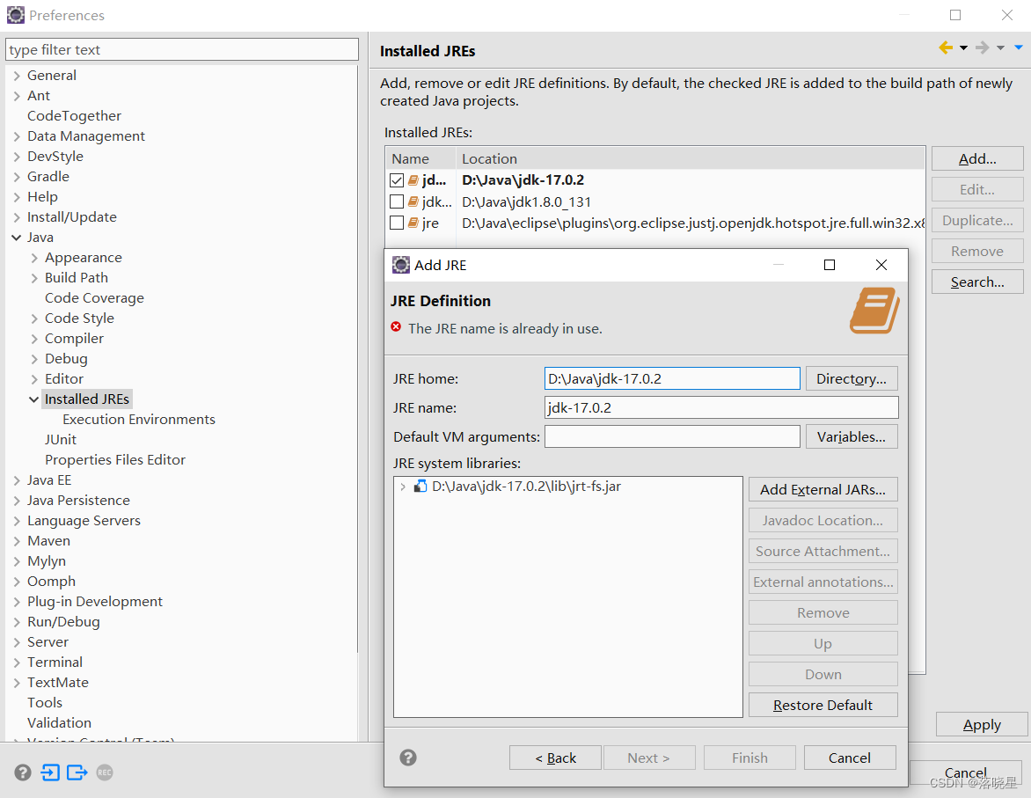Open Validation preferences page
Screen dimensions: 1031x798
tap(59, 723)
